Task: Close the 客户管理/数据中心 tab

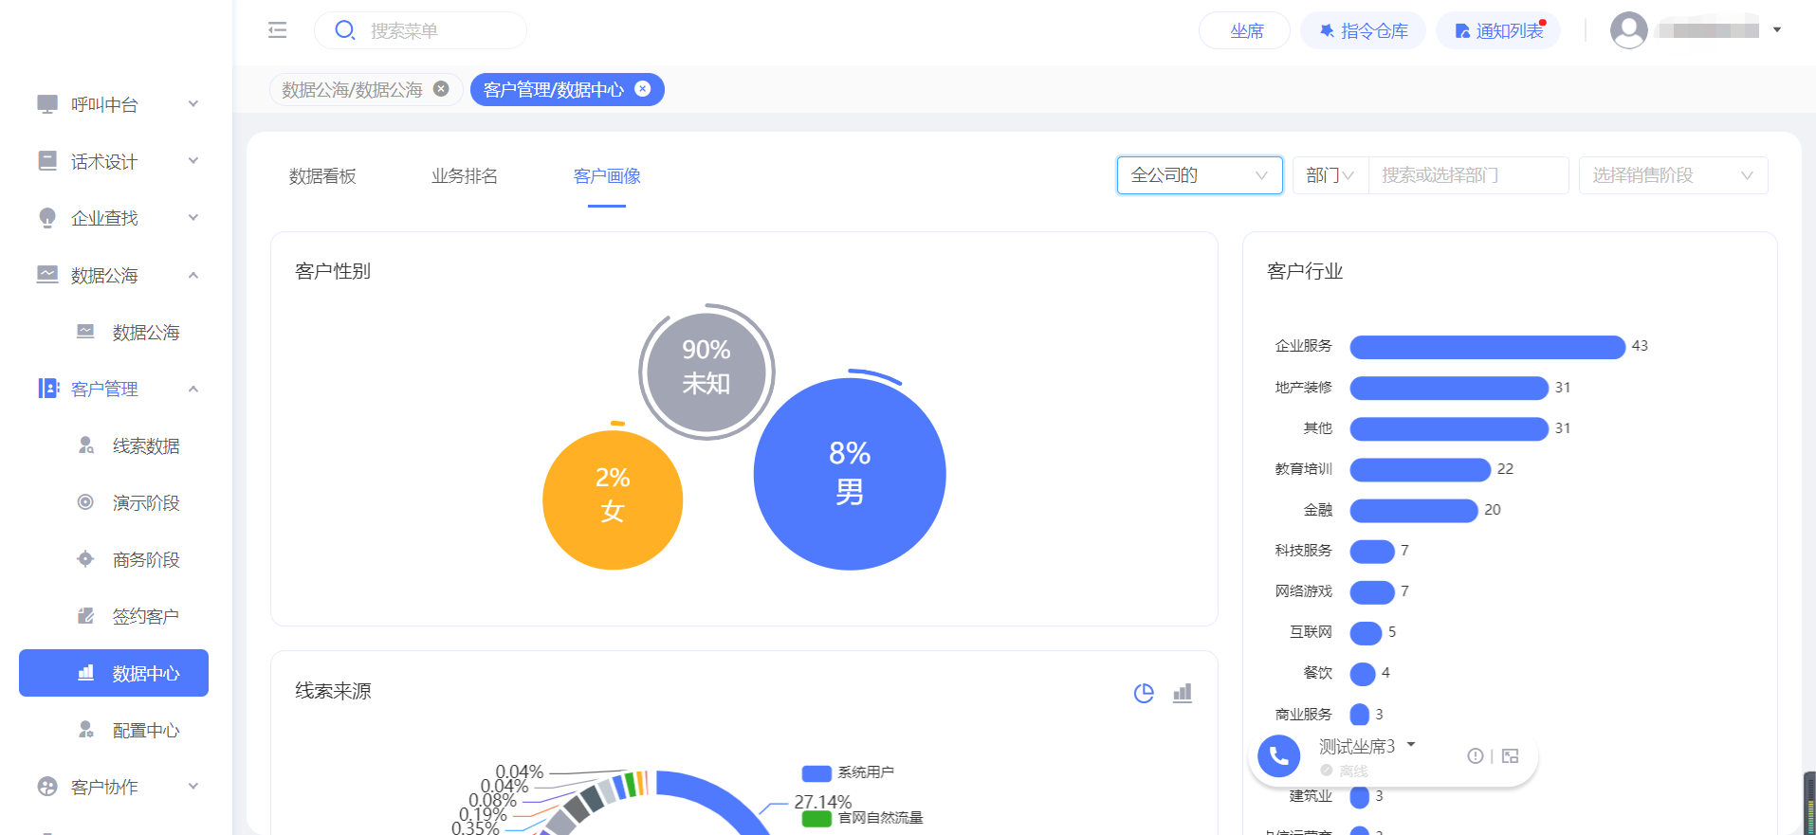Action: 642,89
